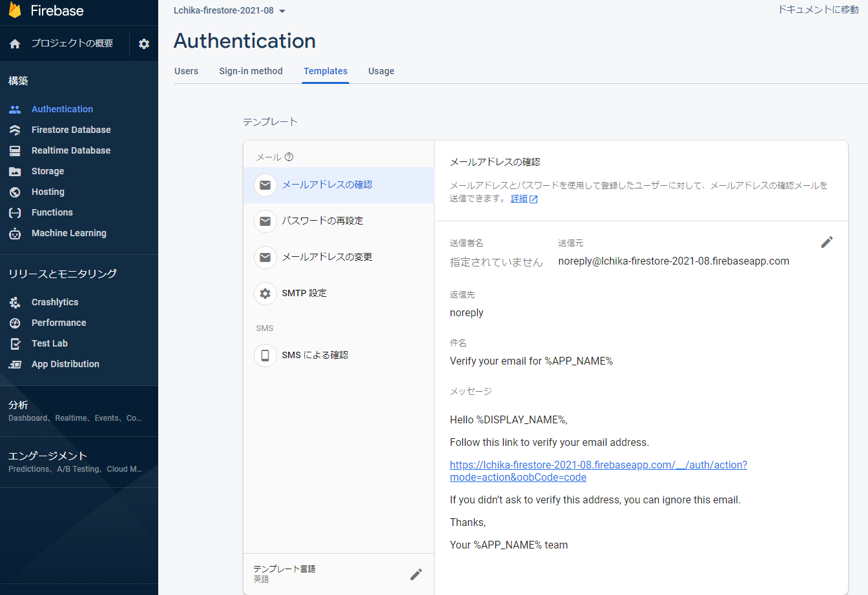868x595 pixels.
Task: Edit template language with pencil icon
Action: pyautogui.click(x=417, y=574)
